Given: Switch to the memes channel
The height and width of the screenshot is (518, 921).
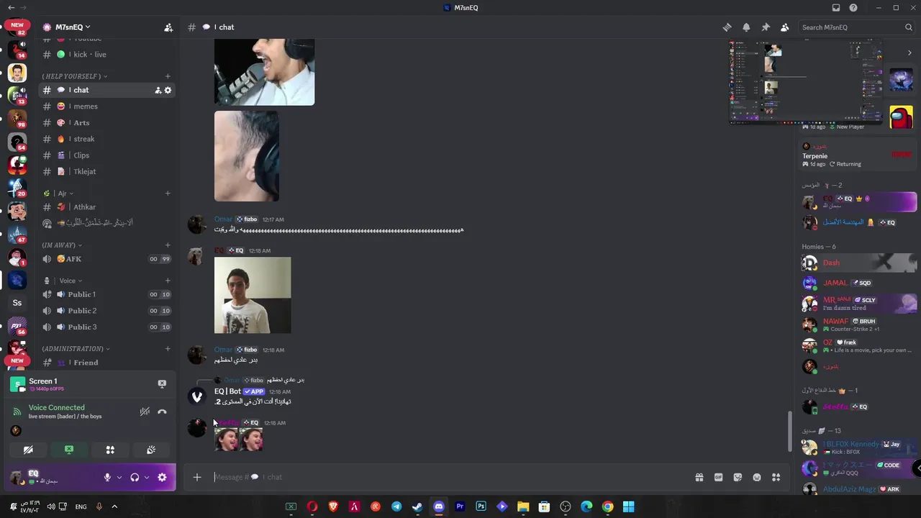Looking at the screenshot, I should pos(106,106).
